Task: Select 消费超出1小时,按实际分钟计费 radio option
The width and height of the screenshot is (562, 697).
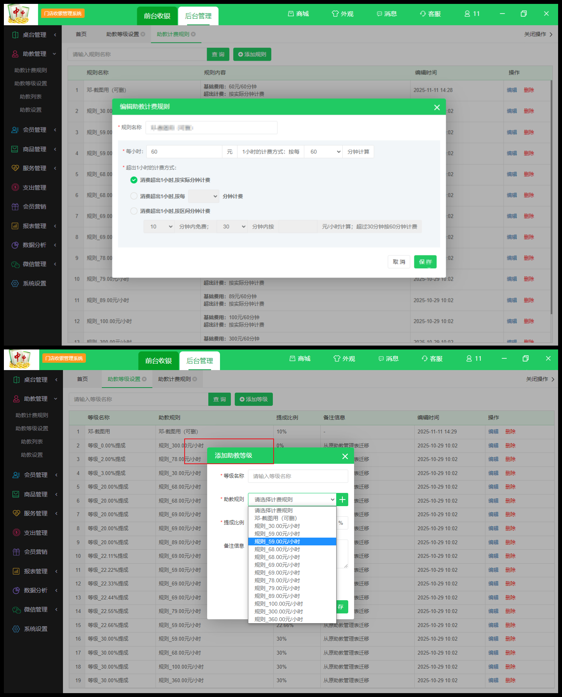Action: pos(134,180)
